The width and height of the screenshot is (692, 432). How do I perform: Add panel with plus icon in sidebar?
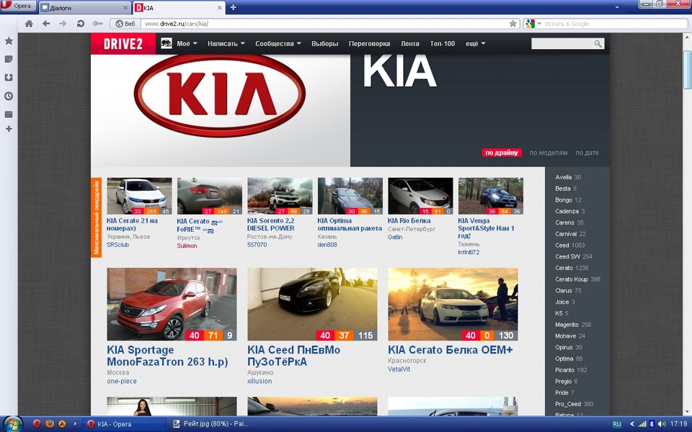click(9, 129)
